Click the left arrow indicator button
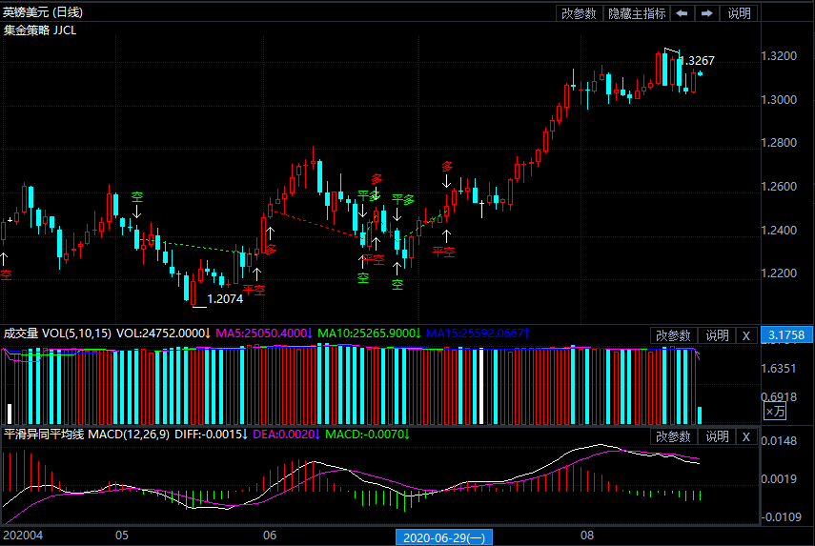The height and width of the screenshot is (546, 815). click(683, 13)
